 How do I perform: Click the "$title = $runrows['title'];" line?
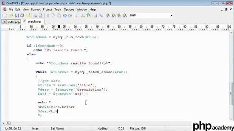67,85
